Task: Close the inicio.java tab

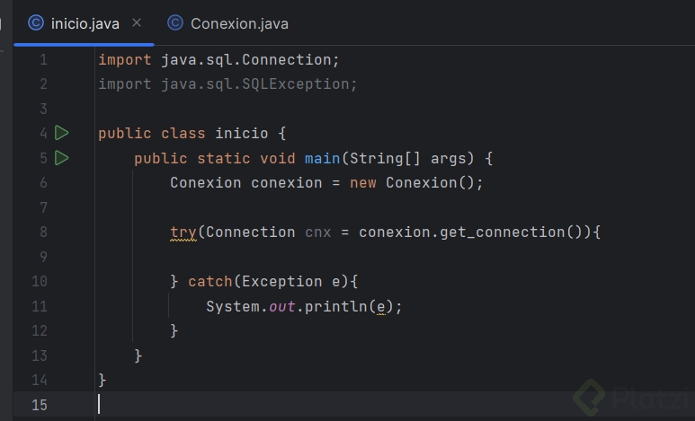Action: (x=137, y=22)
